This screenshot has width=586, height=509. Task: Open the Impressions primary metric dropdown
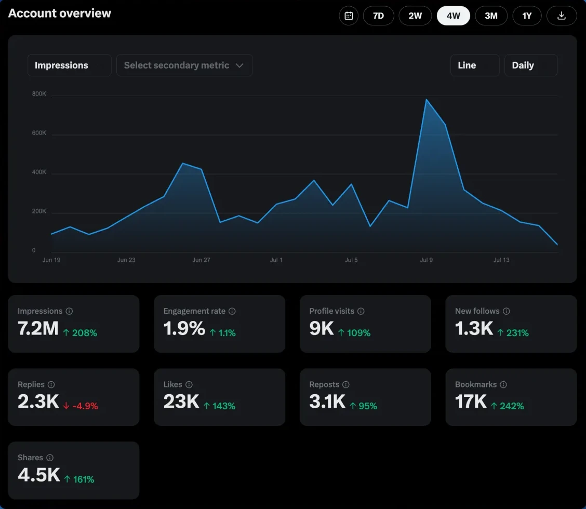pos(69,65)
